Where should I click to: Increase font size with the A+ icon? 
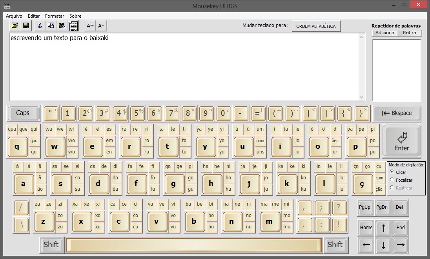(x=89, y=25)
